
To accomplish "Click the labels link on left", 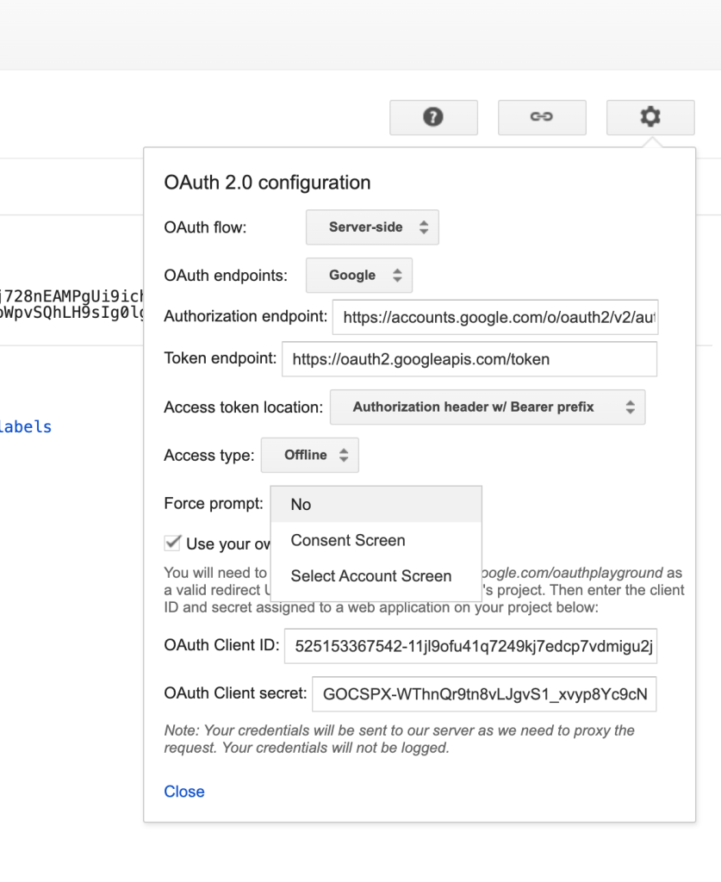I will [25, 427].
